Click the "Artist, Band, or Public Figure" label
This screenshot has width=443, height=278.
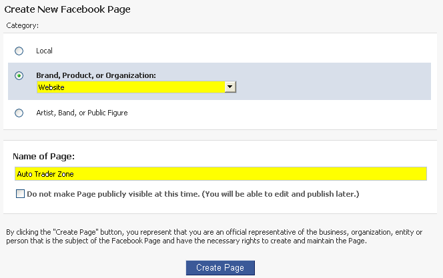tap(81, 113)
